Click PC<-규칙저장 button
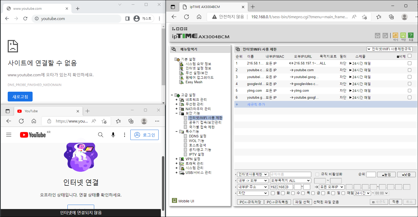The image size is (418, 217). [x=250, y=202]
